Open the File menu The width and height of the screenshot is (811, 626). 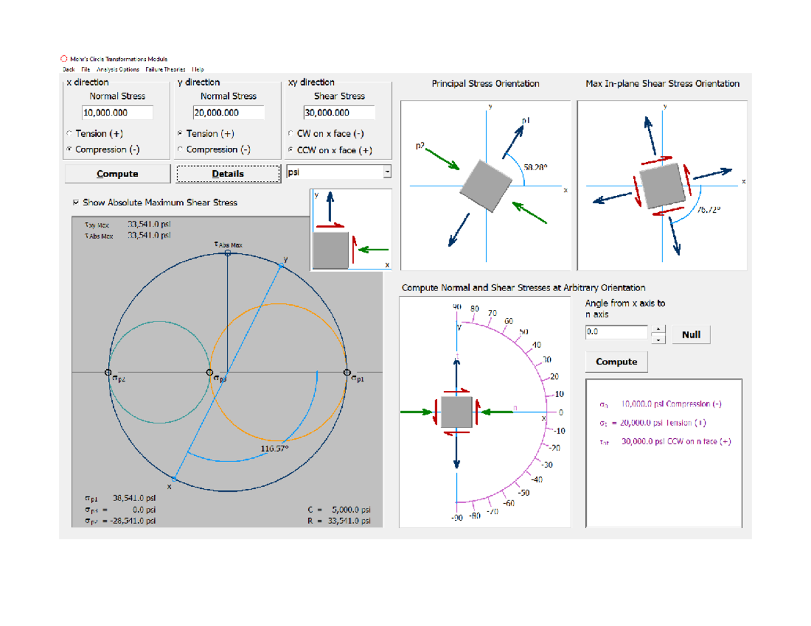pyautogui.click(x=86, y=68)
